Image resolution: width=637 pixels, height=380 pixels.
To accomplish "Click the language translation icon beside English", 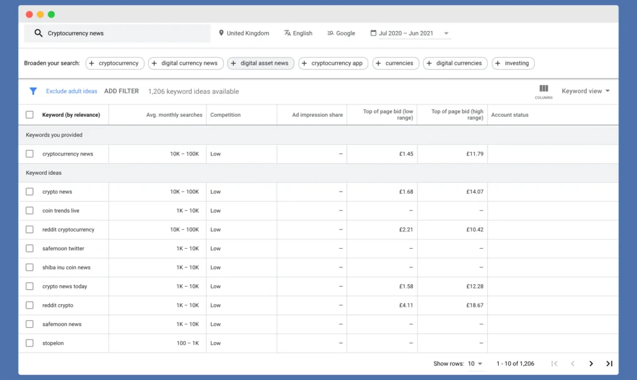I will pos(287,32).
